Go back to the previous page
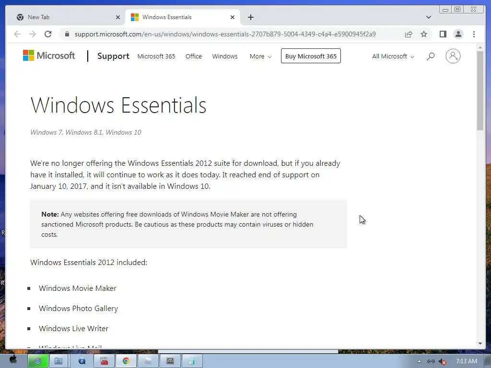The height and width of the screenshot is (368, 491). [17, 34]
